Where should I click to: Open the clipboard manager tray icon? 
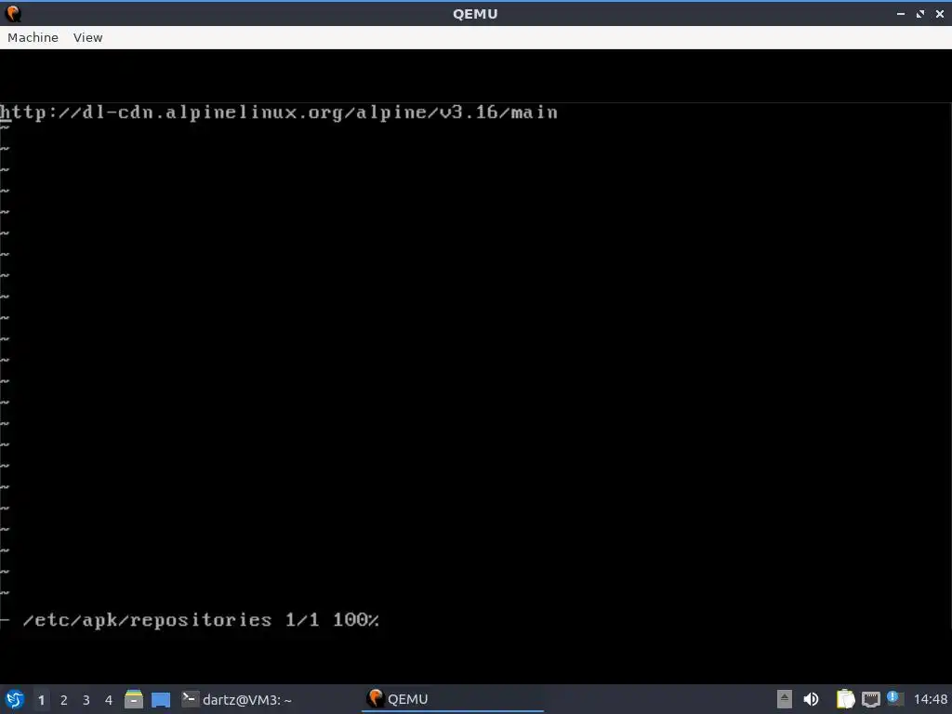pyautogui.click(x=845, y=699)
